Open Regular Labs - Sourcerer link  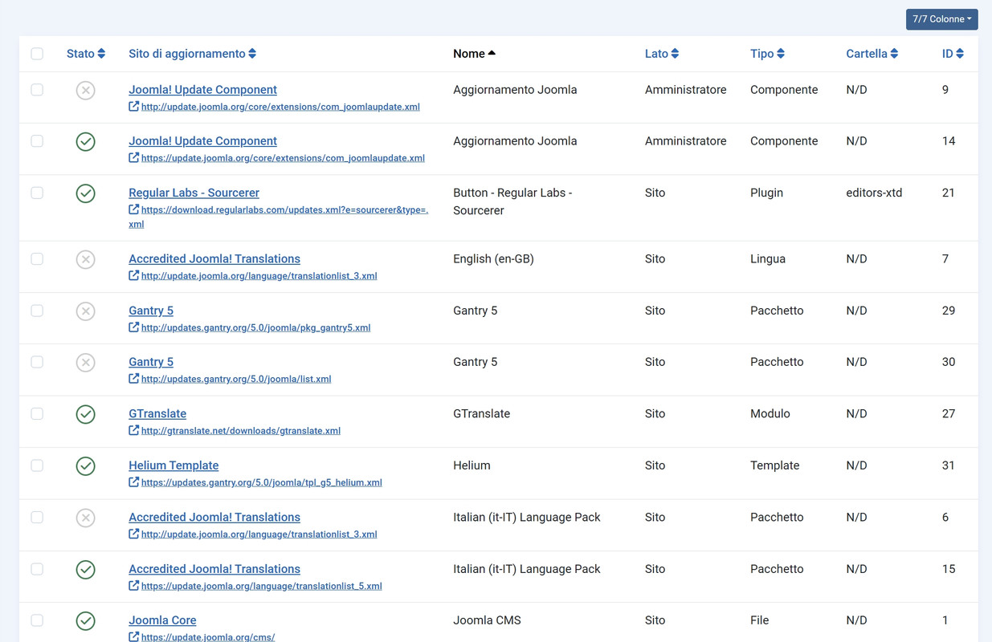(x=194, y=193)
